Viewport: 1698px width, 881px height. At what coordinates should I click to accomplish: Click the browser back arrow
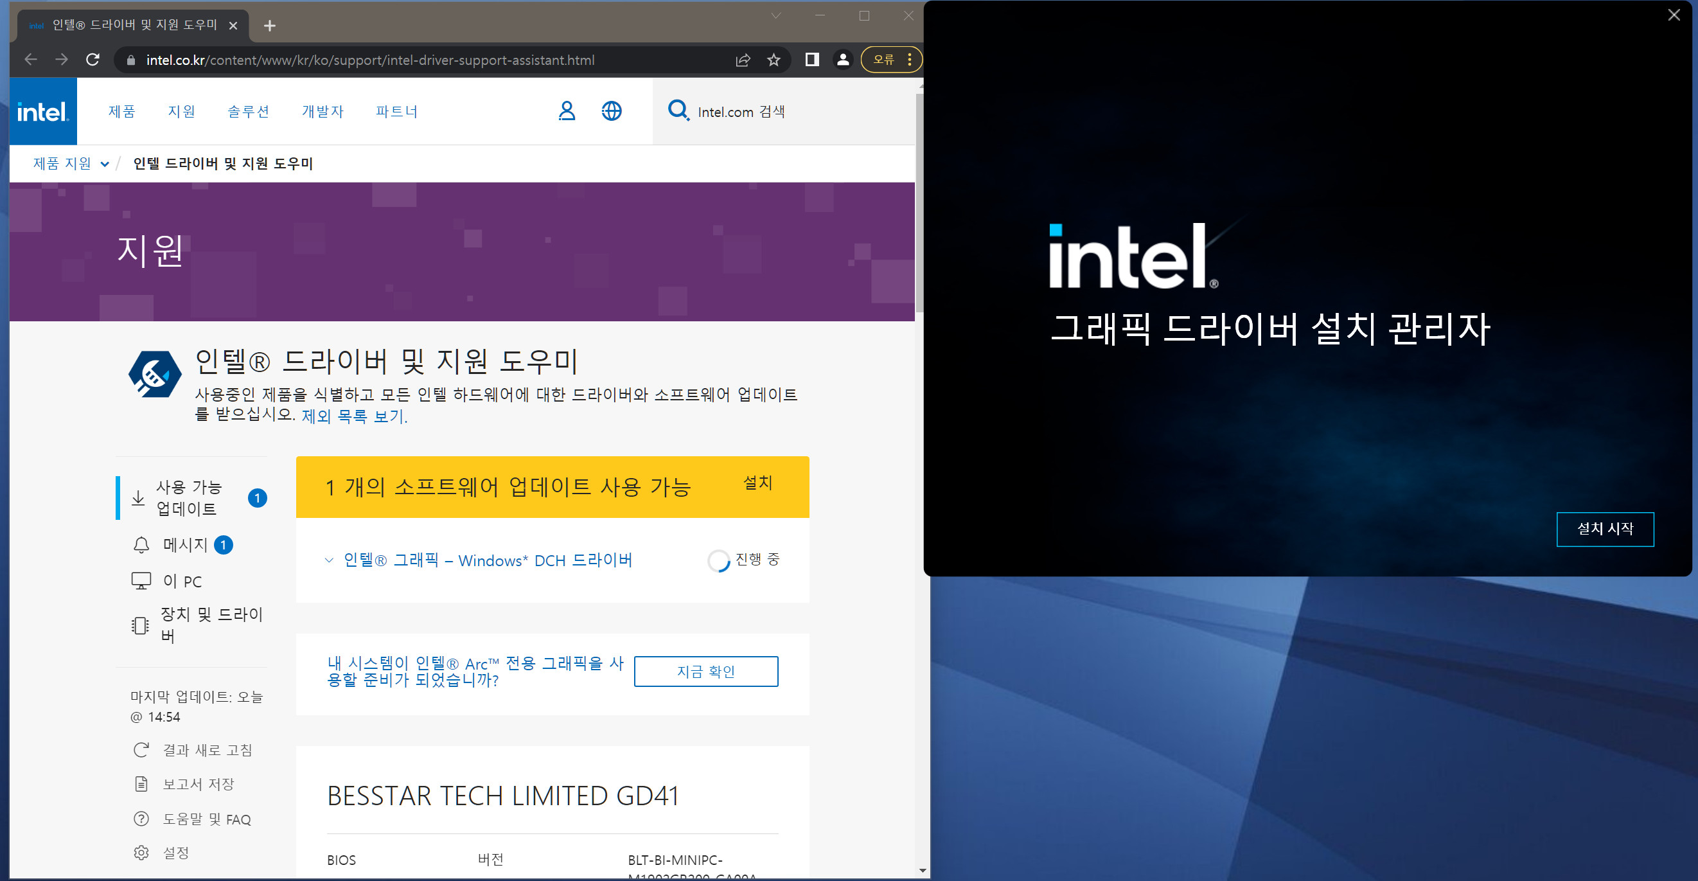coord(31,60)
